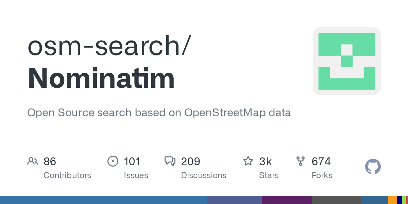Click the "209" discussions count

191,161
